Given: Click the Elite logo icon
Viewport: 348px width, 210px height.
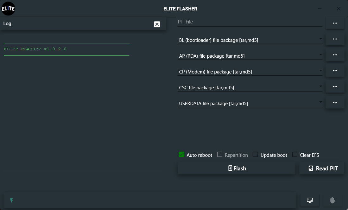Looking at the screenshot, I should pyautogui.click(x=8, y=9).
